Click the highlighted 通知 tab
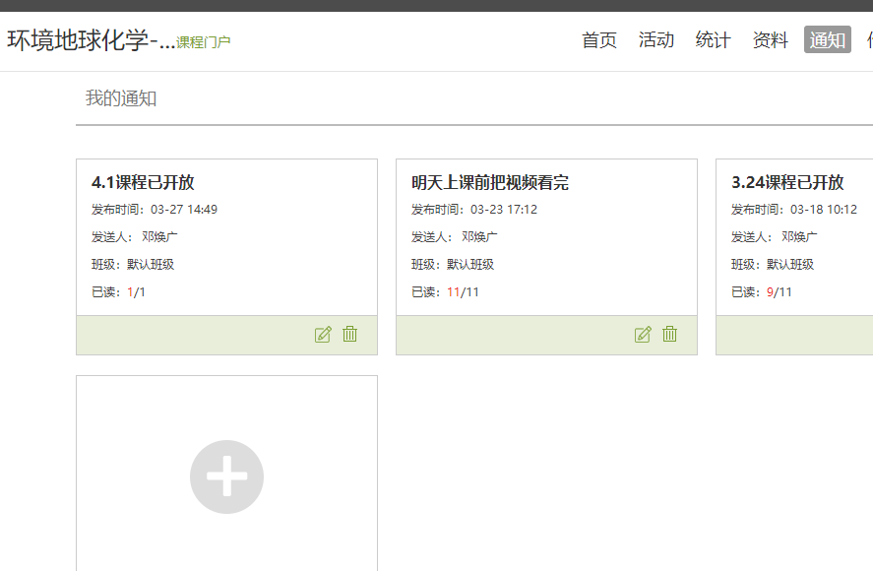This screenshot has width=873, height=571. pyautogui.click(x=827, y=40)
